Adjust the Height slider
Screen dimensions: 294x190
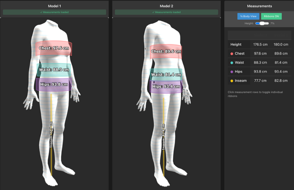[261, 23]
